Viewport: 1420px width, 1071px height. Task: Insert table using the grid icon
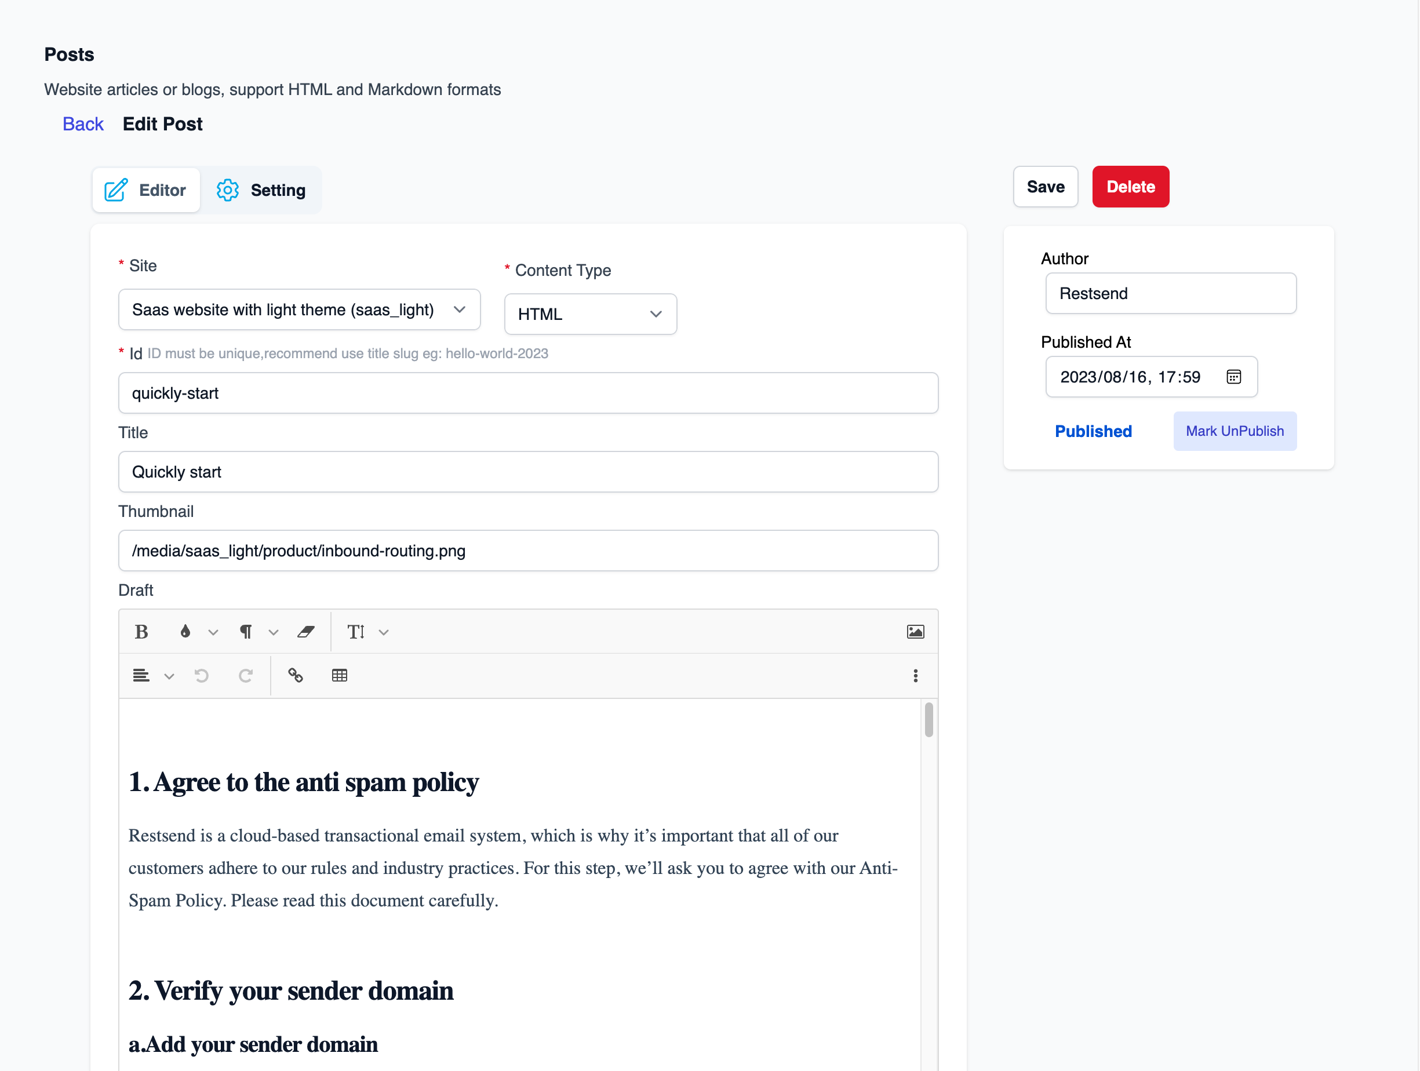pos(340,676)
